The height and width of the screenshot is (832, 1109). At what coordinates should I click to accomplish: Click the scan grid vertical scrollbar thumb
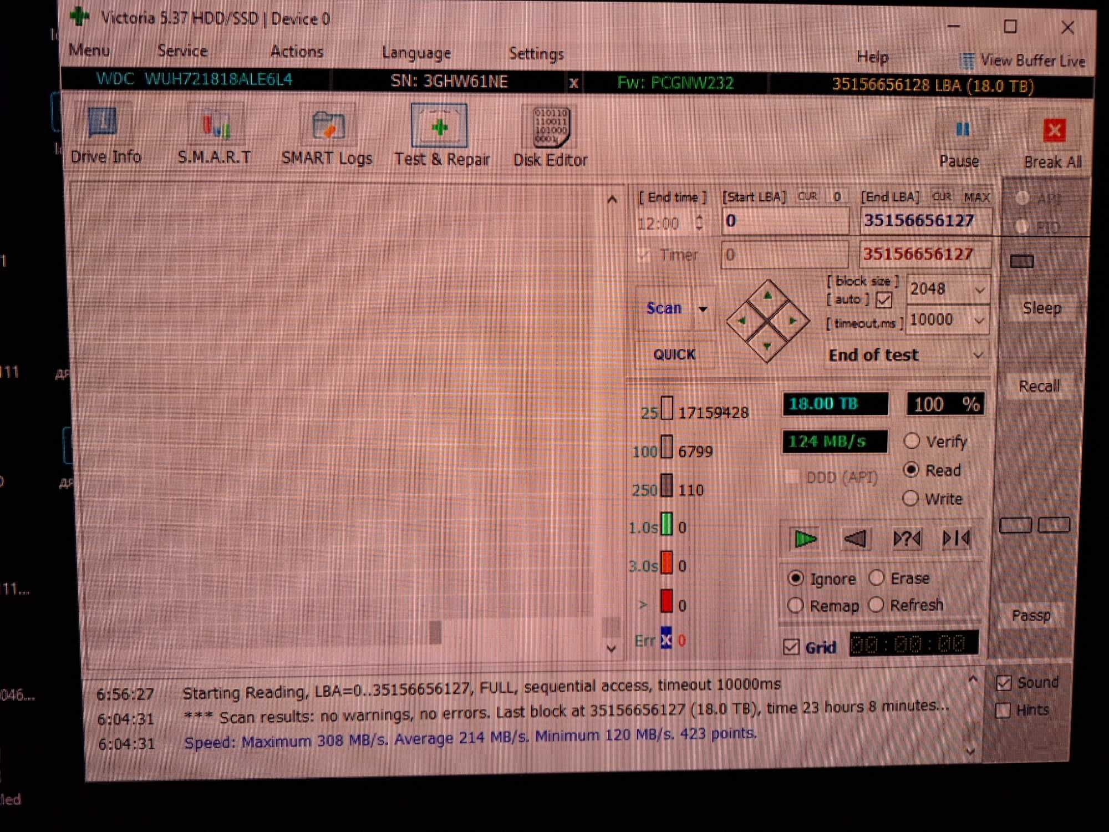pyautogui.click(x=611, y=627)
